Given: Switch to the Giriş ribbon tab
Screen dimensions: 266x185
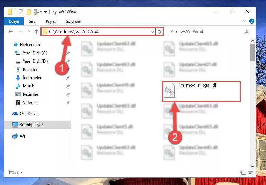Looking at the screenshot, I should [x=32, y=21].
